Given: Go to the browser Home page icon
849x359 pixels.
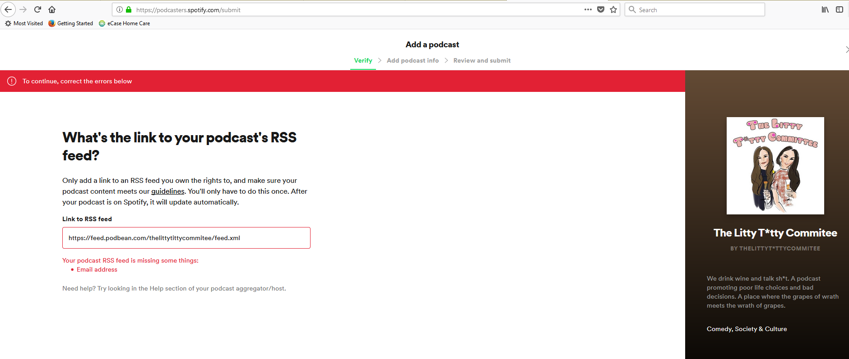Looking at the screenshot, I should click(x=52, y=9).
